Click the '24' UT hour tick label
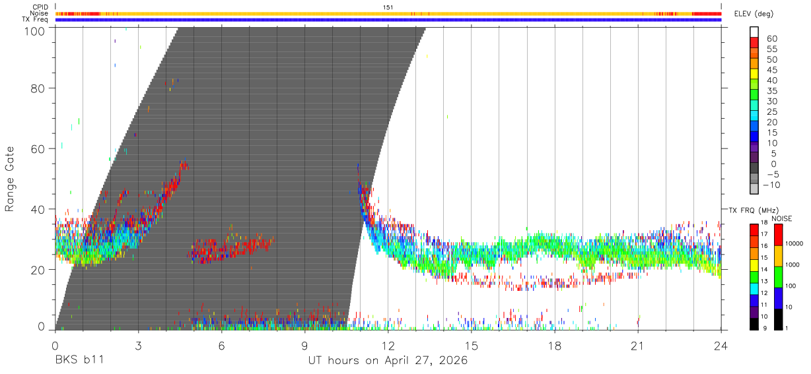 (x=721, y=346)
